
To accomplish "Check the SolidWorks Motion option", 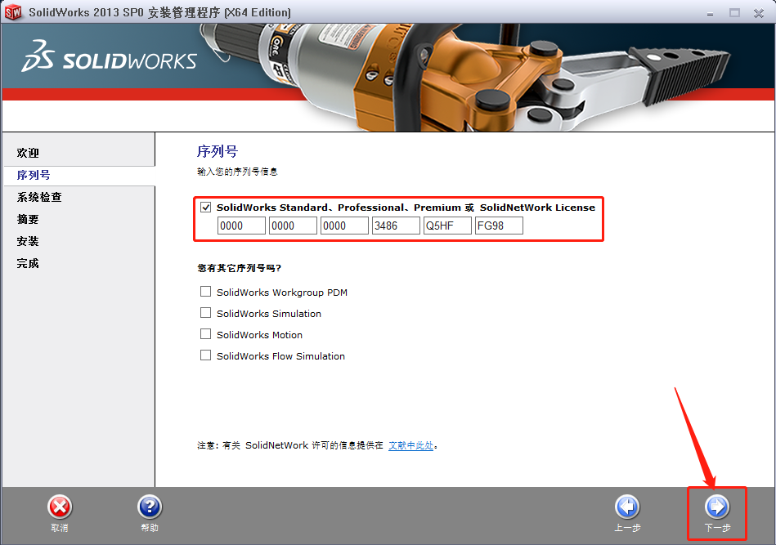I will 205,334.
